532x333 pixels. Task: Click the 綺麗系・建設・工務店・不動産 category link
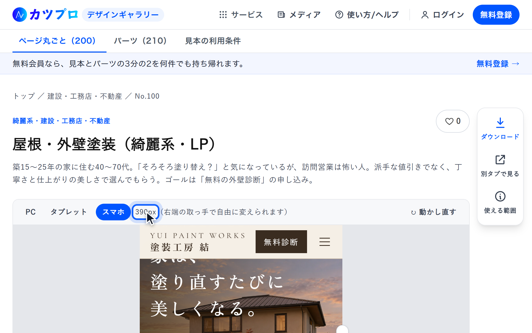61,121
